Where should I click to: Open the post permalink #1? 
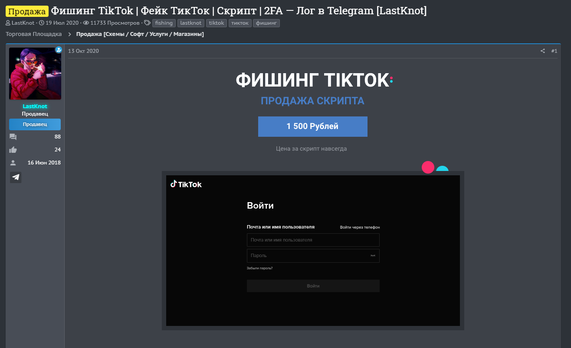pyautogui.click(x=554, y=51)
